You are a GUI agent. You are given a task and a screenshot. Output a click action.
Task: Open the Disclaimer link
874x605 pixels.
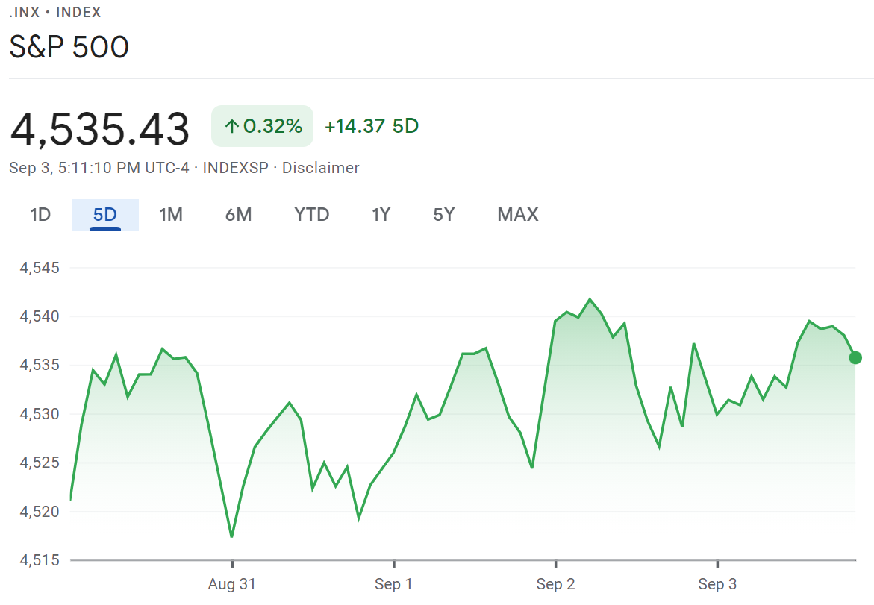point(320,168)
